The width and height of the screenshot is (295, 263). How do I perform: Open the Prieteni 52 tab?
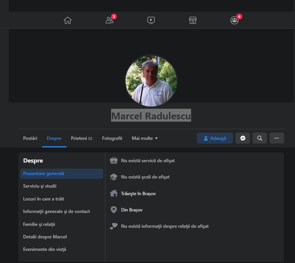[82, 138]
